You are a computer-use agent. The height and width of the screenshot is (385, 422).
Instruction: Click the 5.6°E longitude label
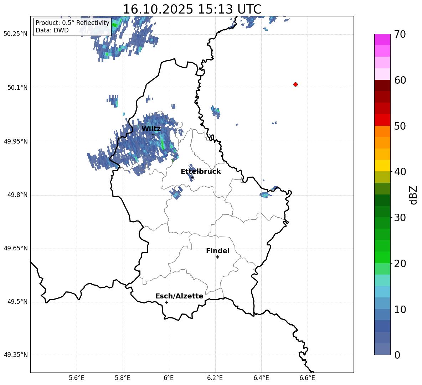77,378
